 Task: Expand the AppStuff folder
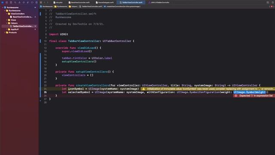(7, 29)
